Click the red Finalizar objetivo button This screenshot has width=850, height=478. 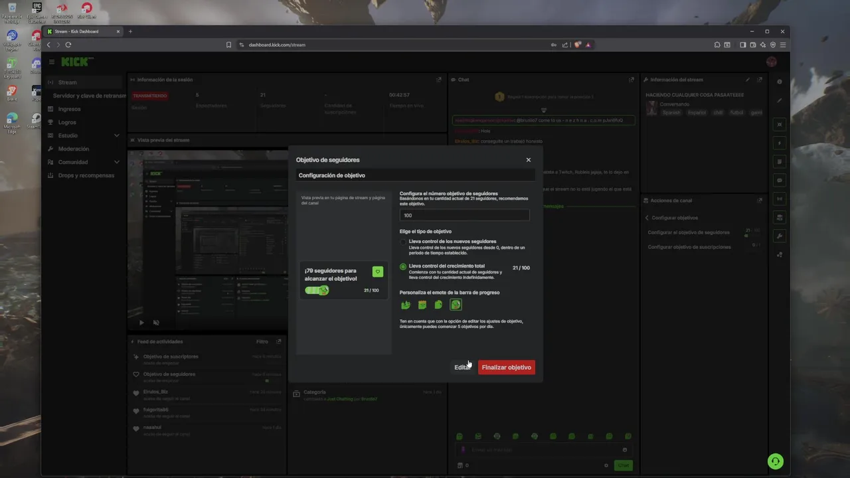point(506,367)
